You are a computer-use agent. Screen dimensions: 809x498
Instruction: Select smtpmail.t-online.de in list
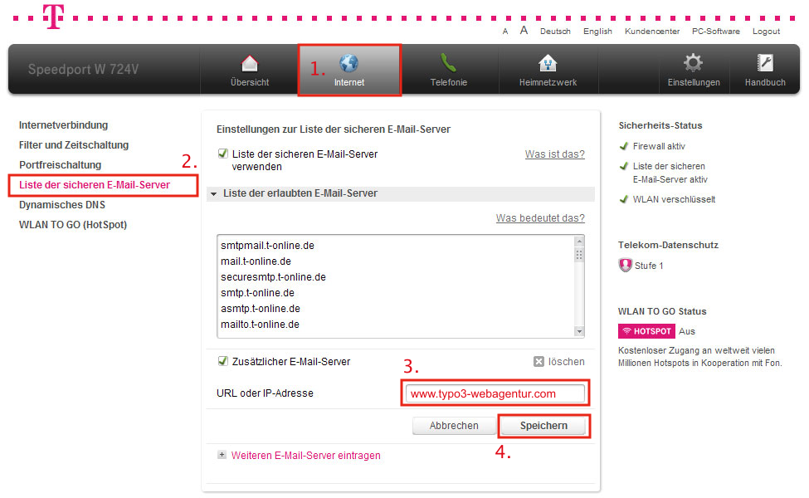pyautogui.click(x=267, y=246)
